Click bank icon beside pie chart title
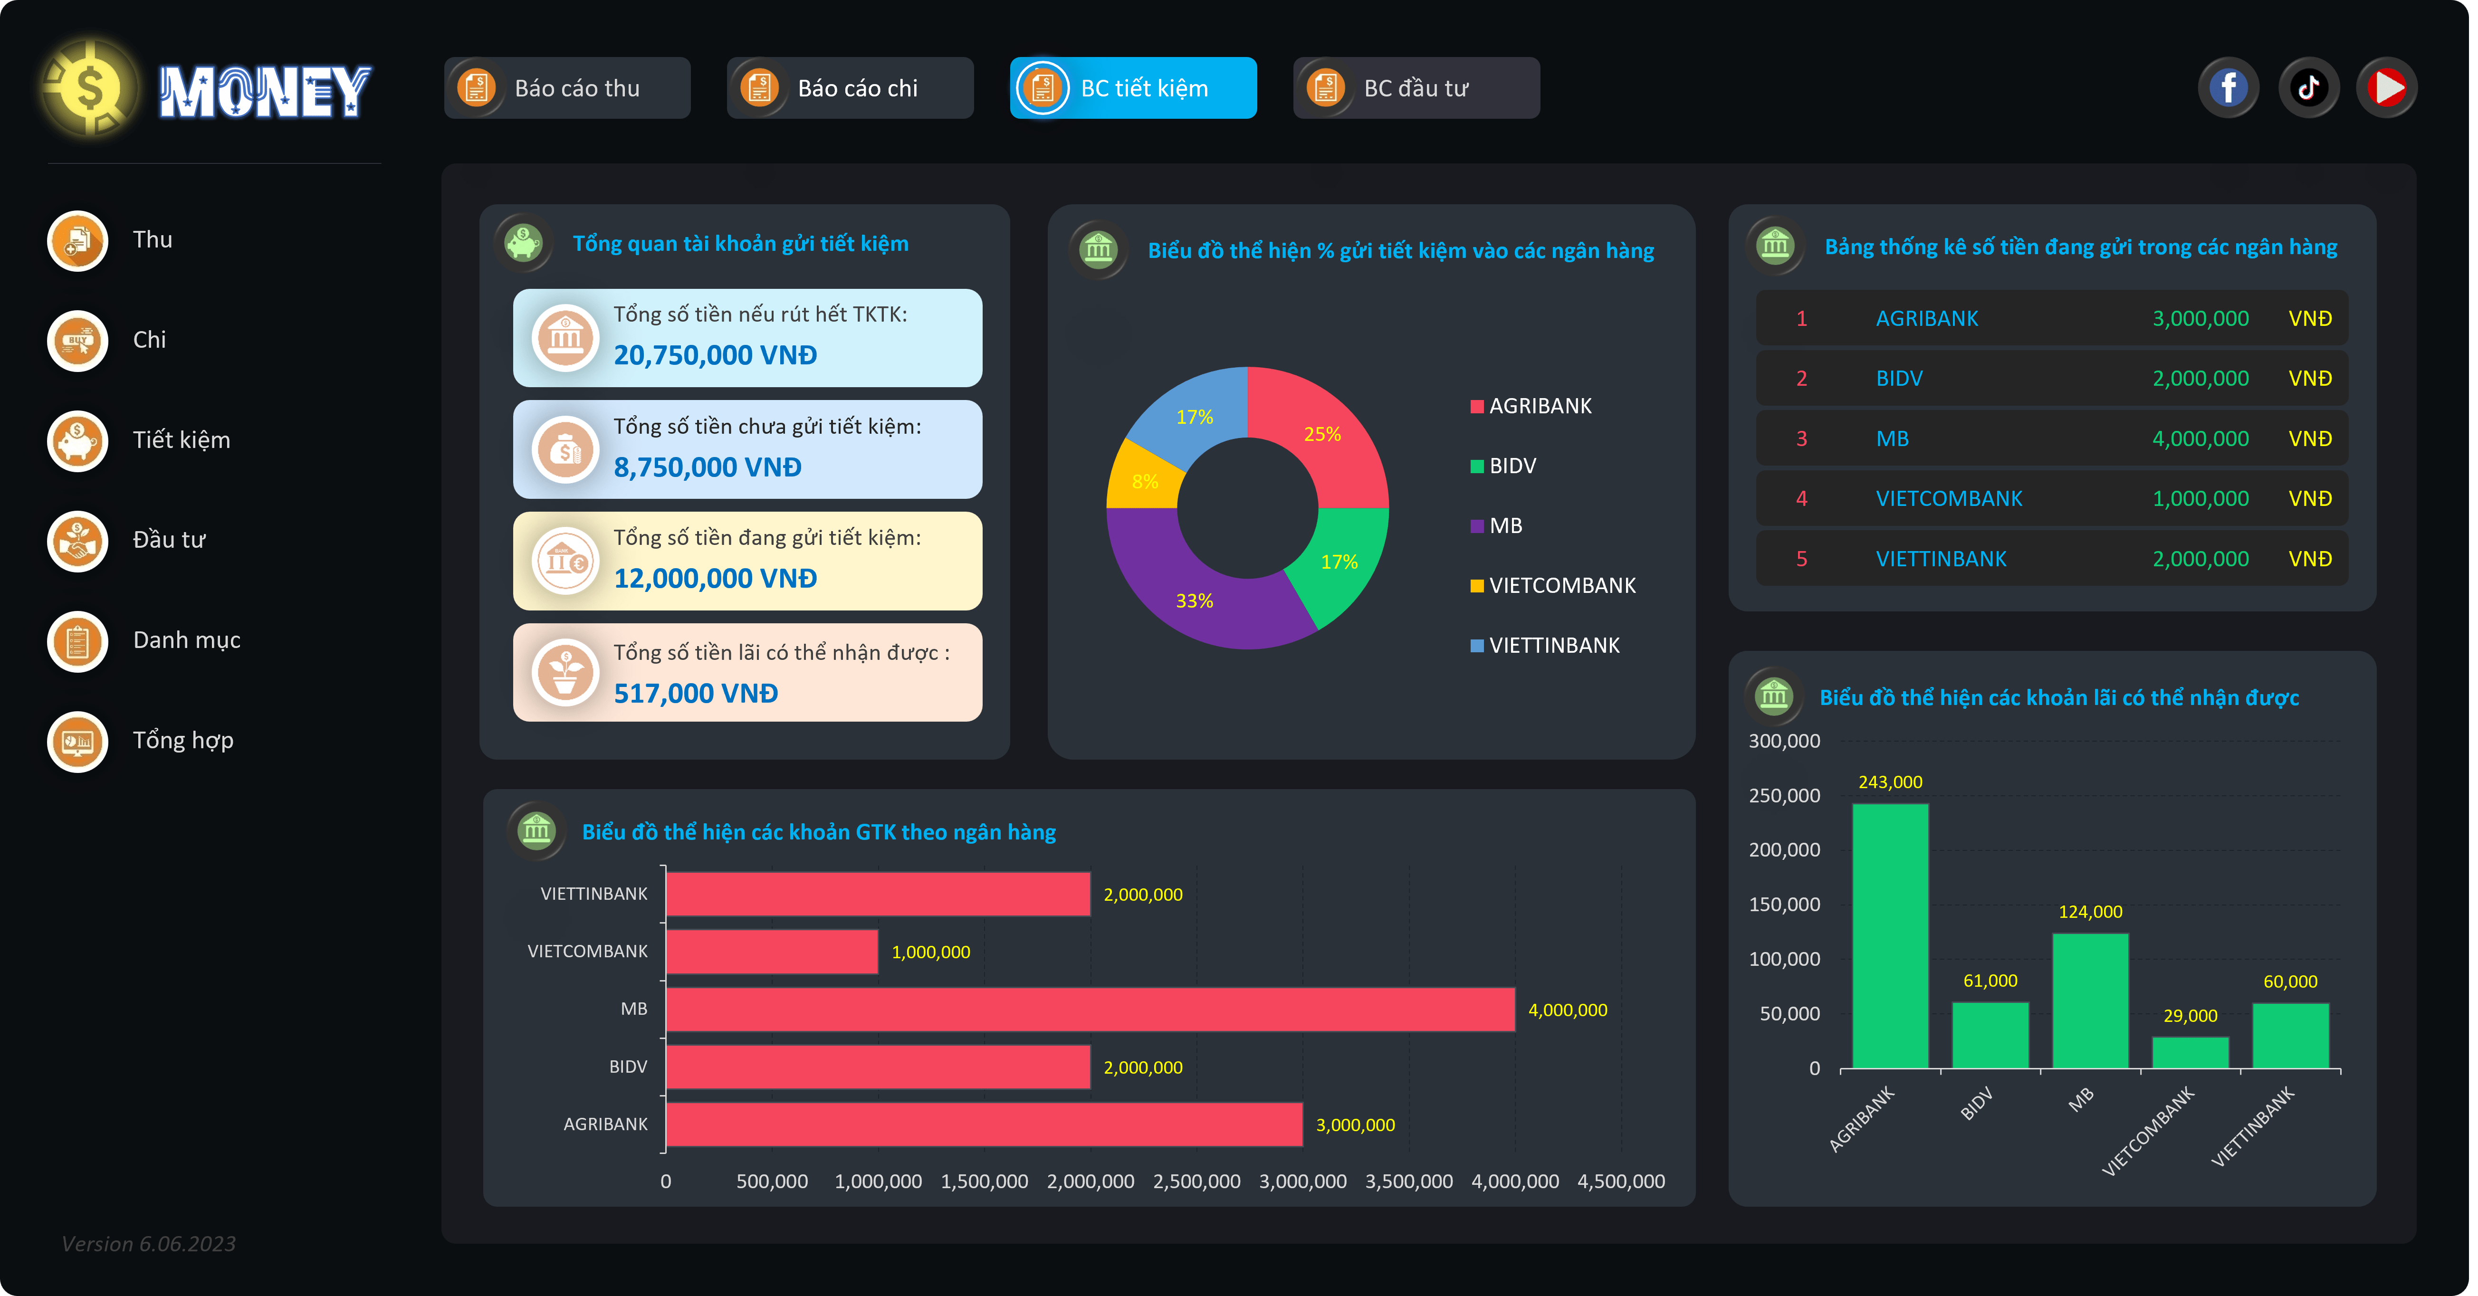Screen dimensions: 2478x1296 (x=1098, y=250)
